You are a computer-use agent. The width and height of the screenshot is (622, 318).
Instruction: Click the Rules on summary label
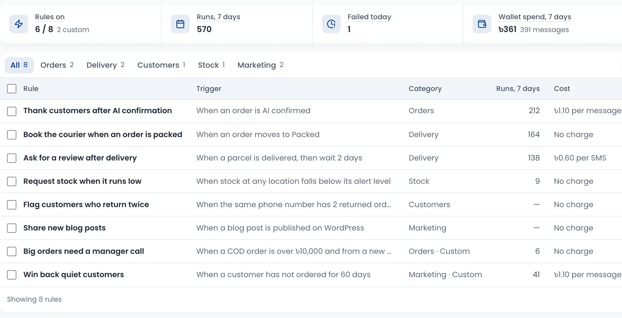50,17
